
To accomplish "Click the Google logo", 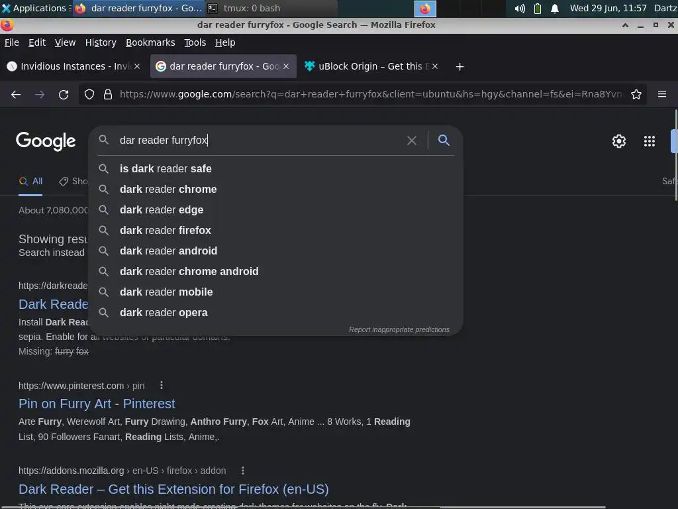I will [x=46, y=141].
